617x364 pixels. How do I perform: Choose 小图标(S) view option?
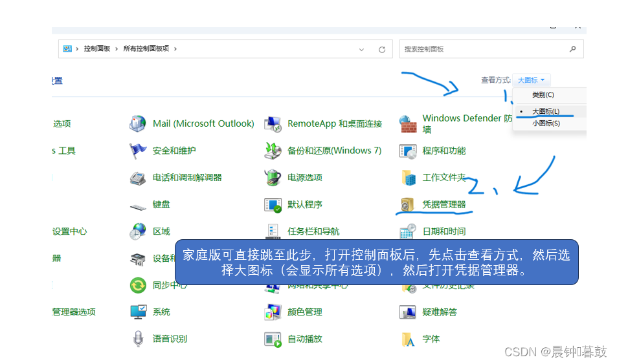[546, 123]
